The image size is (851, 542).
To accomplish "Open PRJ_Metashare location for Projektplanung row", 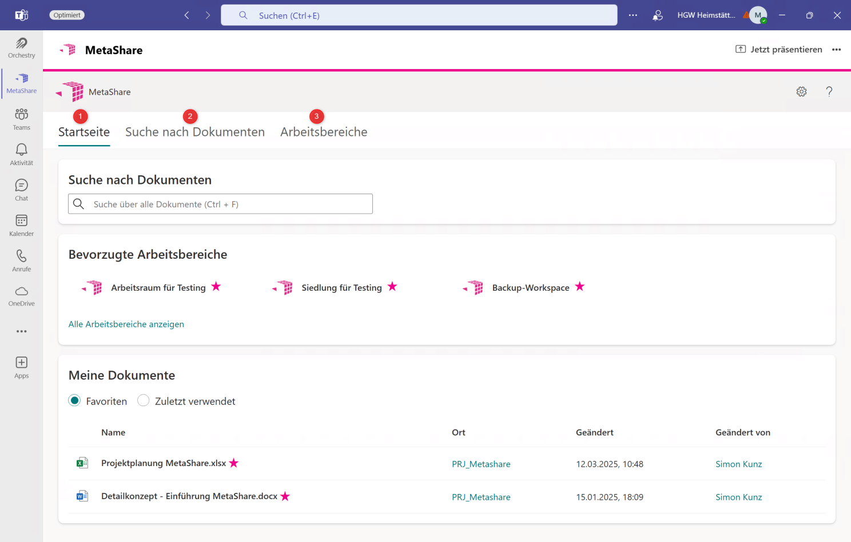I will point(481,464).
